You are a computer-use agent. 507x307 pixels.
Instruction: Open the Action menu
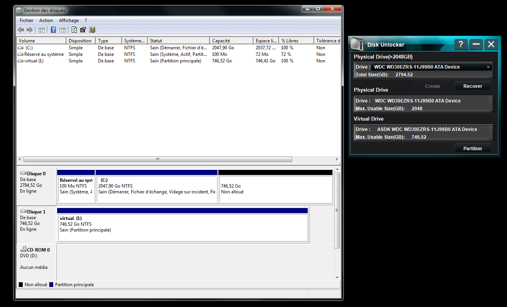(46, 20)
